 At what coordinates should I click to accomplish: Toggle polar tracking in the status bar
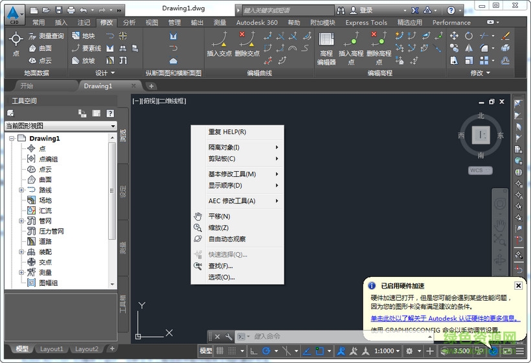(x=266, y=351)
